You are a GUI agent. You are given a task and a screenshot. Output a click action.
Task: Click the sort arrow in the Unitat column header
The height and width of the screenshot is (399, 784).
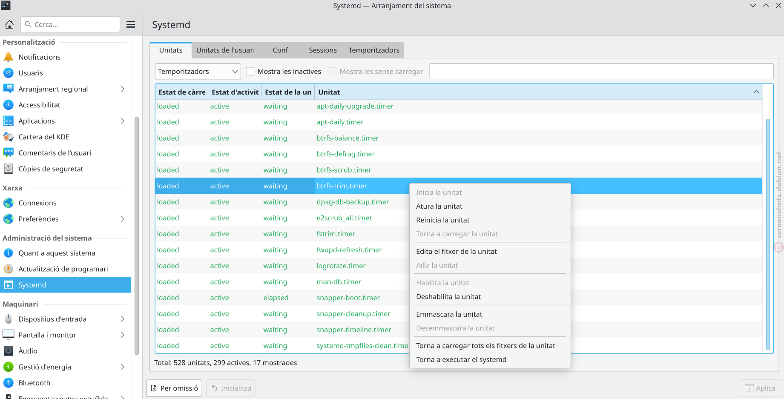click(756, 92)
